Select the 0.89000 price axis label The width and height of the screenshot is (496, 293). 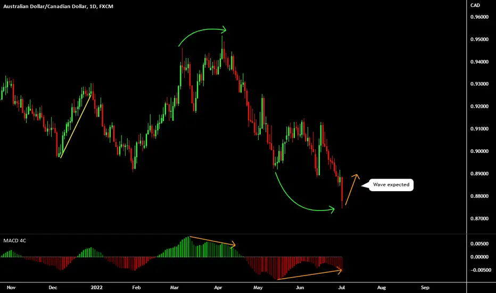[x=479, y=174]
